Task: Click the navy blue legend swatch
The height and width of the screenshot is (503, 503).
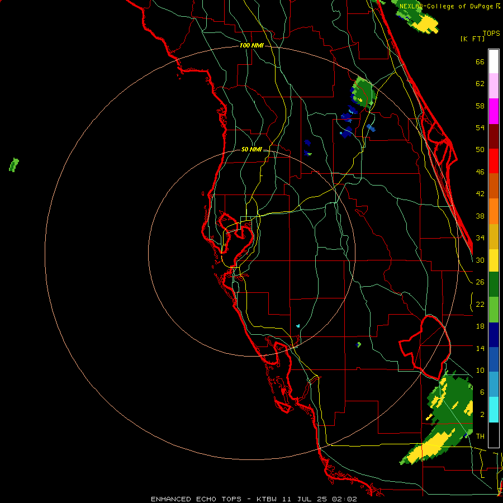Action: pos(493,335)
